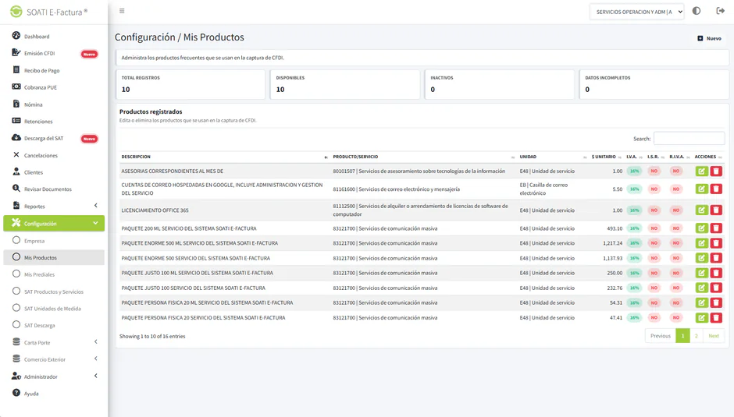Open Nómina in the sidebar
Image resolution: width=734 pixels, height=417 pixels.
pos(33,104)
